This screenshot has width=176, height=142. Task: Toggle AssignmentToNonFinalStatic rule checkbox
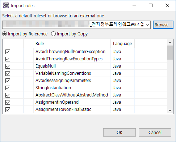pos(8,109)
